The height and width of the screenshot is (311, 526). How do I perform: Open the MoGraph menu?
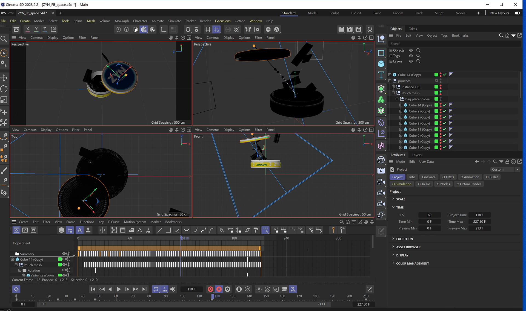point(122,21)
